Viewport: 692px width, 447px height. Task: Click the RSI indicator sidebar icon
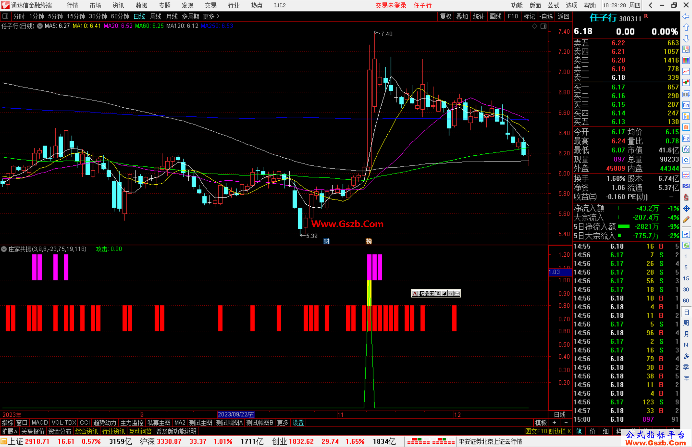(x=686, y=186)
